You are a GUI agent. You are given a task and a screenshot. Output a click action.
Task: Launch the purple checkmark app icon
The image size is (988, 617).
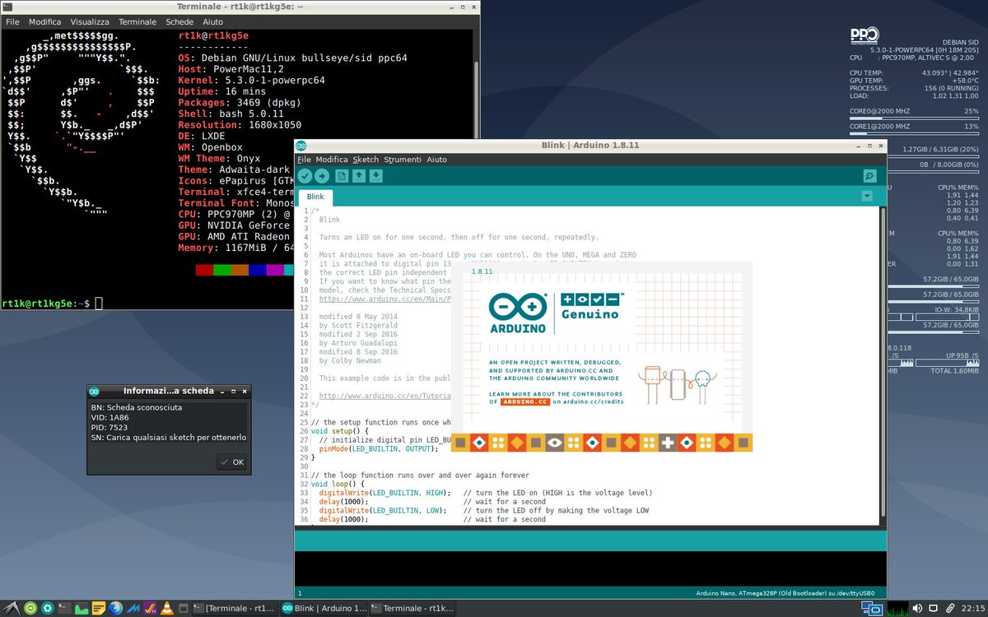(x=149, y=608)
